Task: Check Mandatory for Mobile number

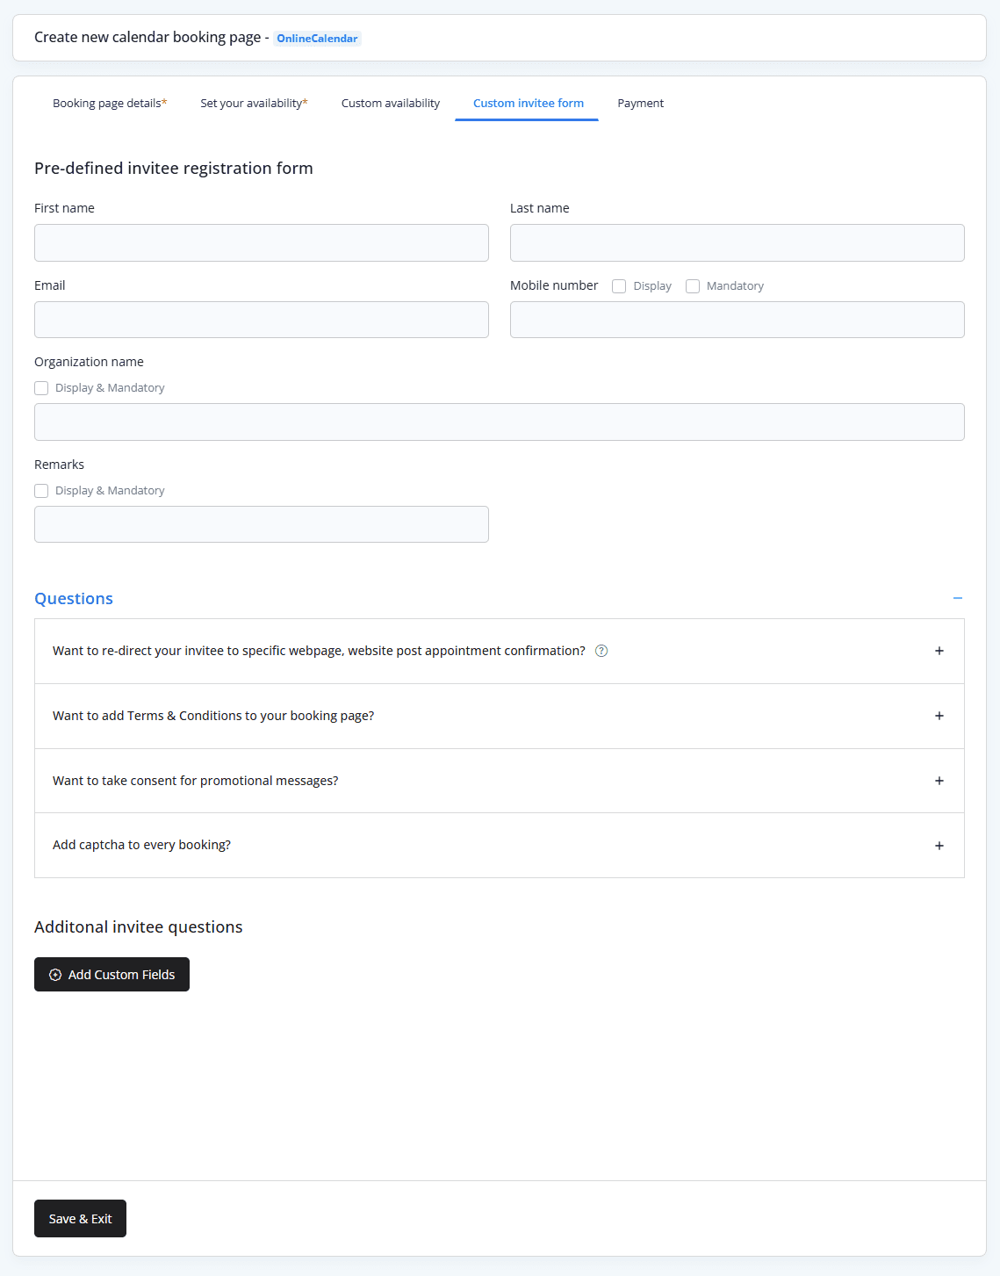Action: click(x=693, y=286)
